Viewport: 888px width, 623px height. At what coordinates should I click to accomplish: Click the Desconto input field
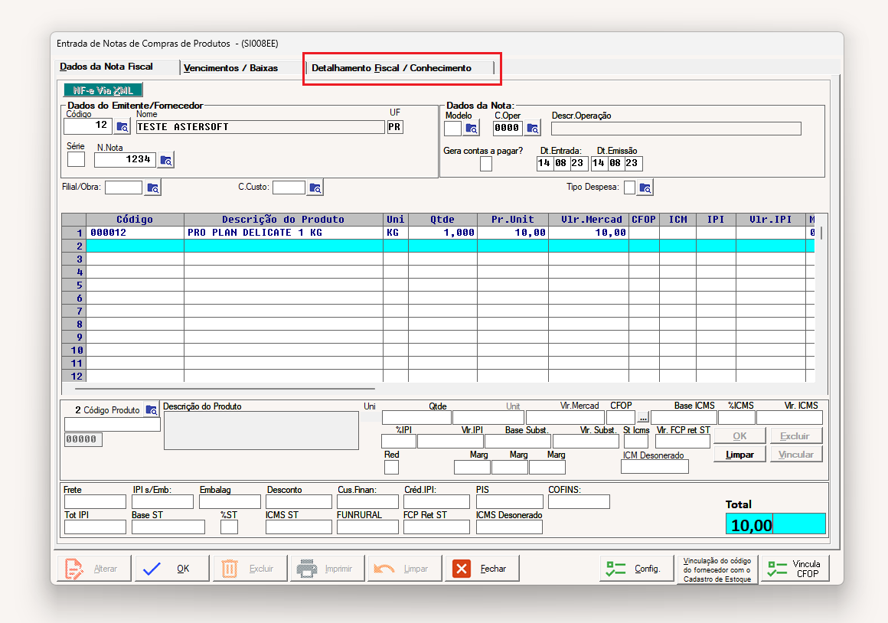299,502
